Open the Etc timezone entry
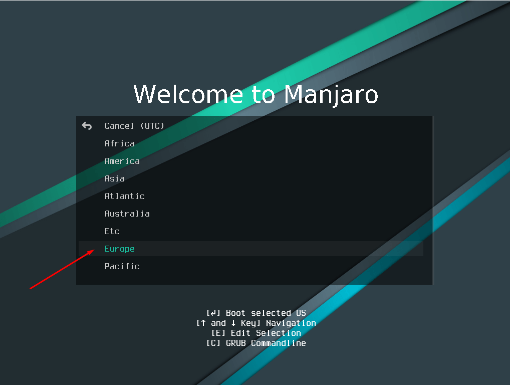The height and width of the screenshot is (385, 510). coord(112,232)
